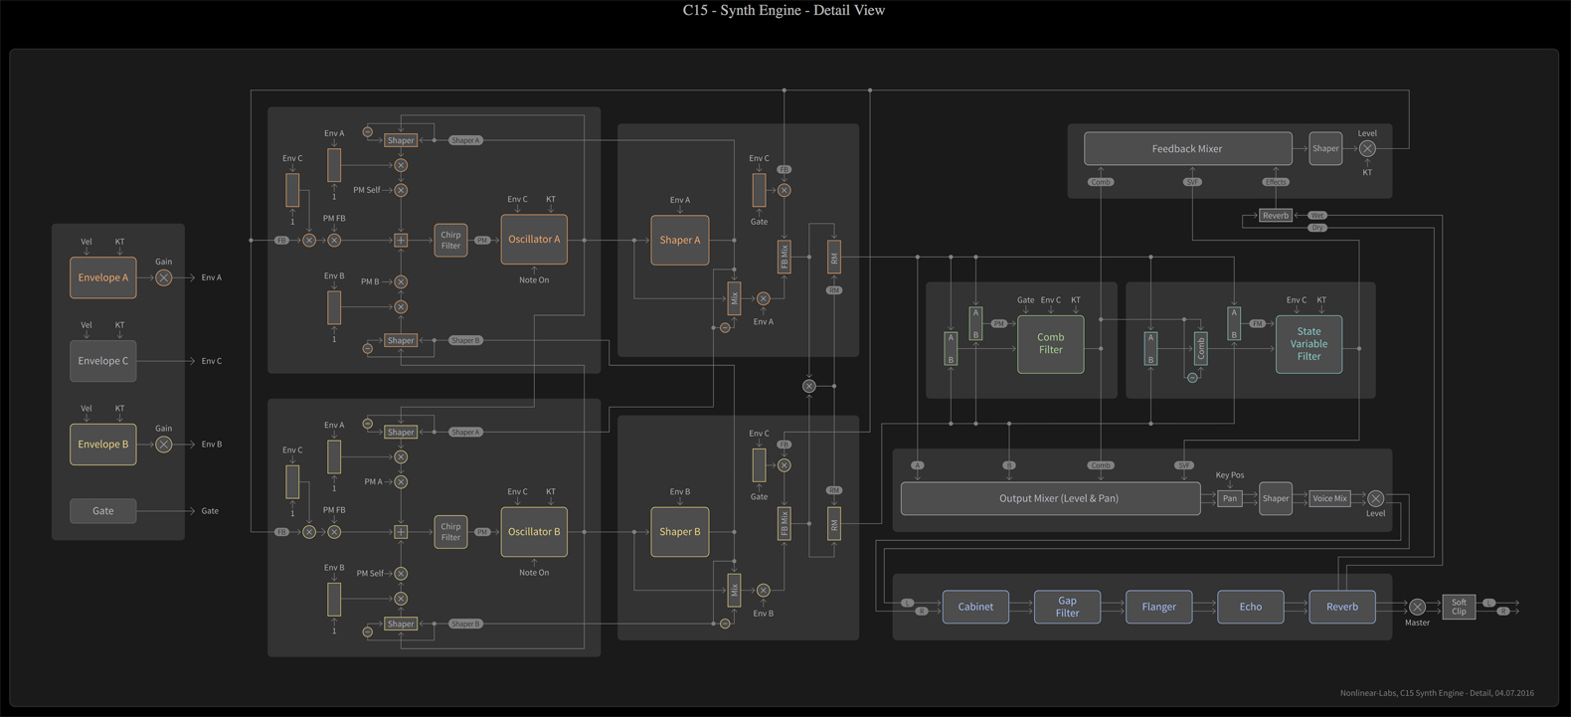Open the Feedback Mixer block
Viewport: 1571px width, 717px height.
tap(1188, 148)
